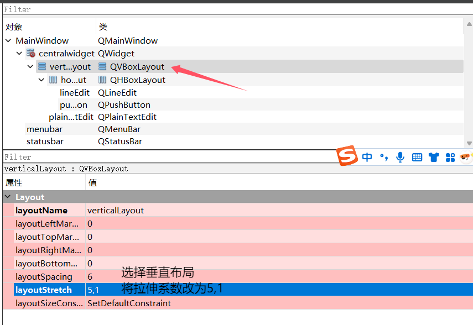Click the Sogou input method S logo
Screen dimensions: 473x325
(x=347, y=155)
